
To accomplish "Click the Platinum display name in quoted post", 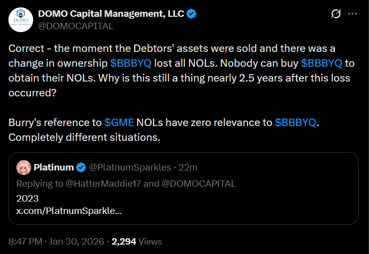I will 53,168.
